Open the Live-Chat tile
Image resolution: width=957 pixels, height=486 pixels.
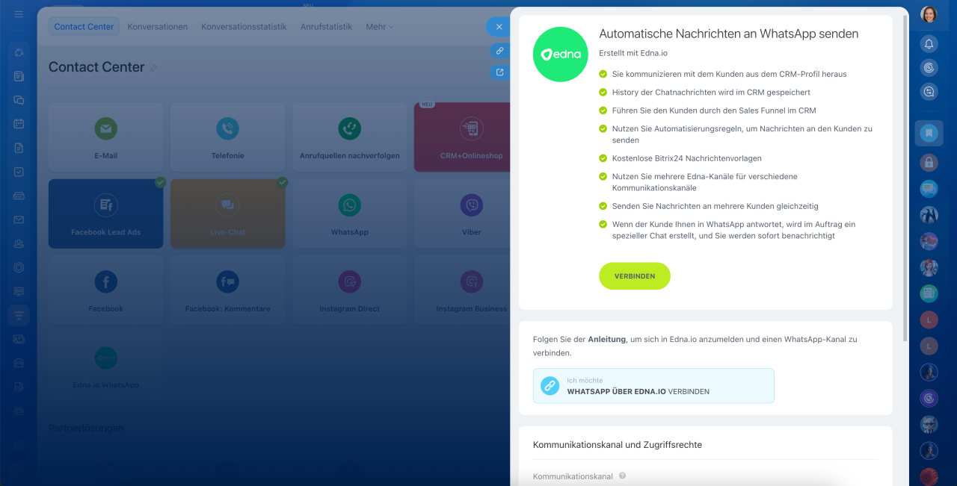point(227,214)
